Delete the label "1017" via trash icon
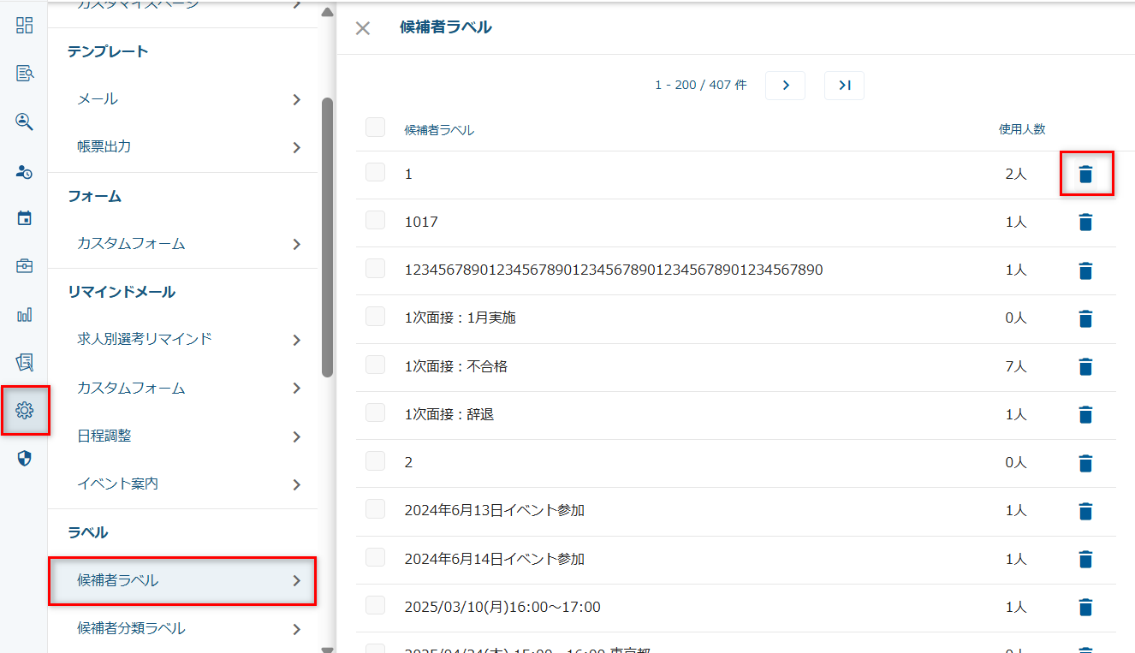Screen dimensions: 1135x653 coord(1085,223)
